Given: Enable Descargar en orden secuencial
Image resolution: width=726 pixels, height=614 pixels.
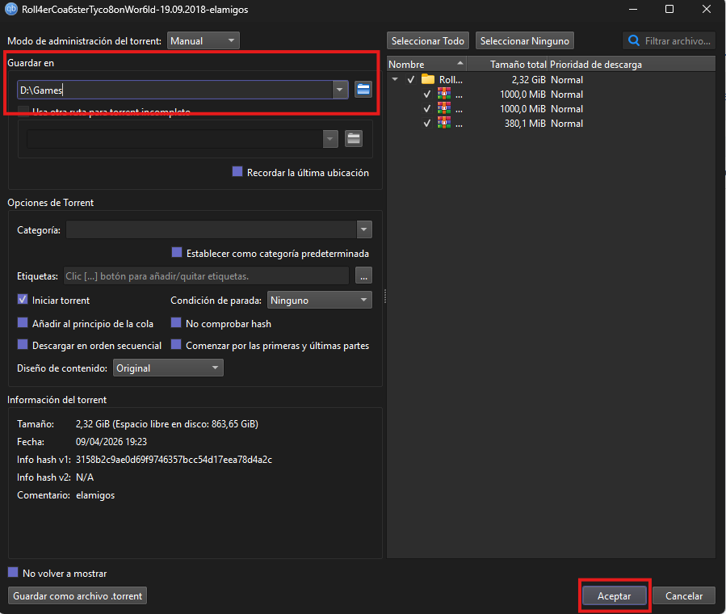Looking at the screenshot, I should click(x=23, y=344).
